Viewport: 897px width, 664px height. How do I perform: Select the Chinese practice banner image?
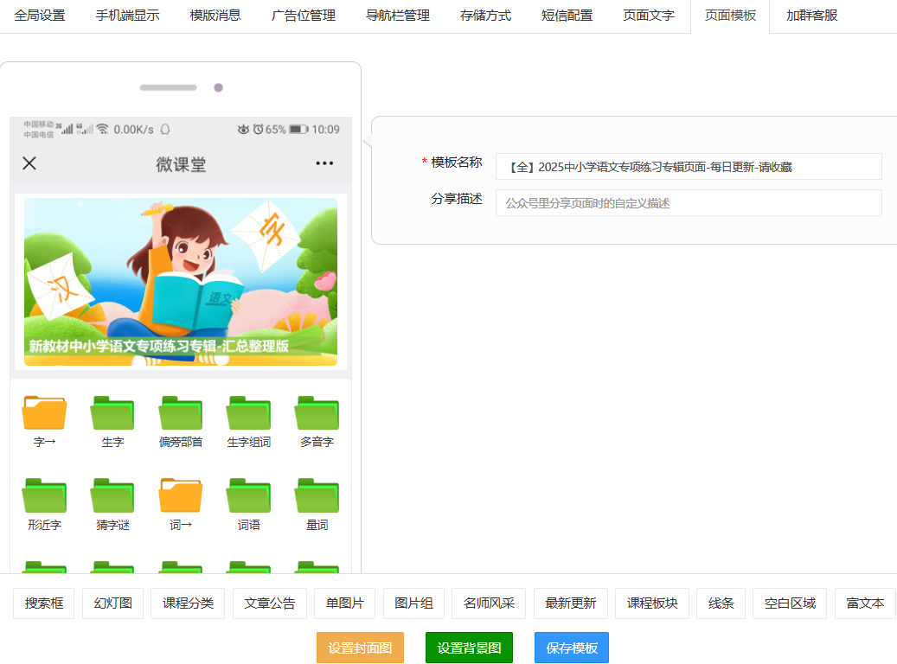pos(181,282)
